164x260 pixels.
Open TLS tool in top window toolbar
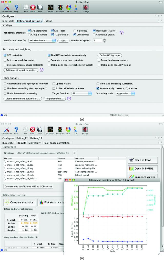pos(76,8)
